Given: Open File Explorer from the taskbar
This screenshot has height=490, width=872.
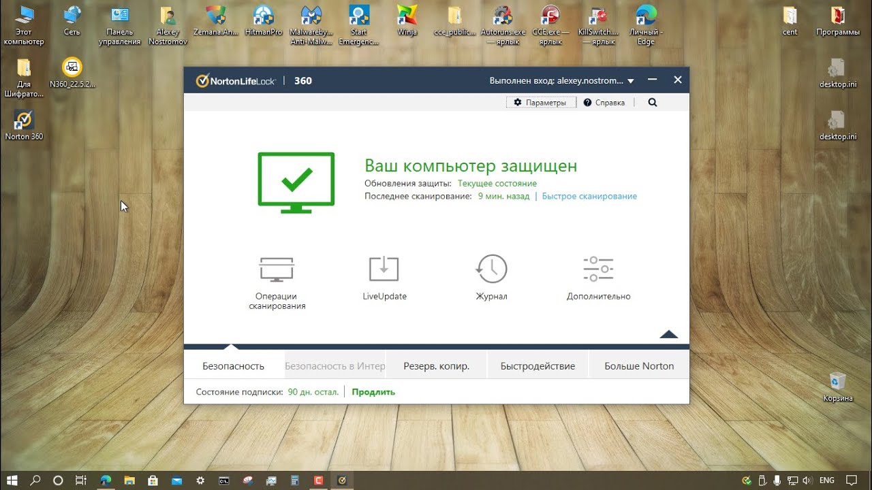Looking at the screenshot, I should pyautogui.click(x=129, y=480).
